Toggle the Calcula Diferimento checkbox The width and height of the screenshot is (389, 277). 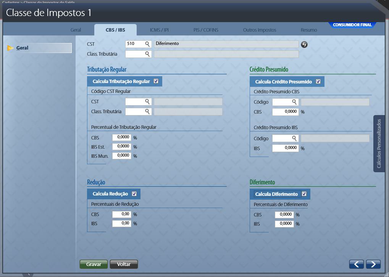click(x=304, y=194)
